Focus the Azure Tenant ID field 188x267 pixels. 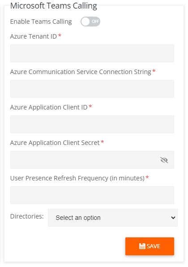[92, 53]
